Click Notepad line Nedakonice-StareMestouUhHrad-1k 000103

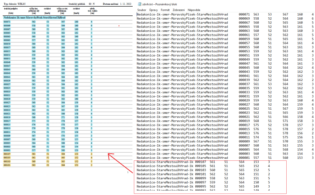[x=203, y=170]
